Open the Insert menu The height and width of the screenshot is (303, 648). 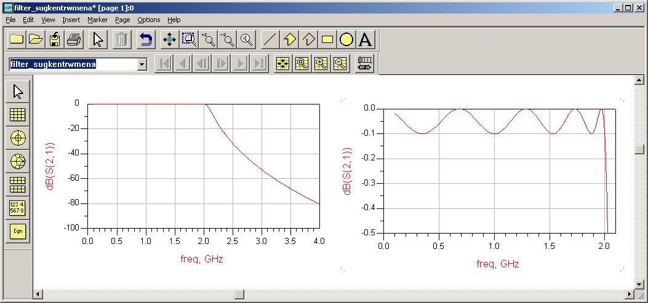(71, 20)
